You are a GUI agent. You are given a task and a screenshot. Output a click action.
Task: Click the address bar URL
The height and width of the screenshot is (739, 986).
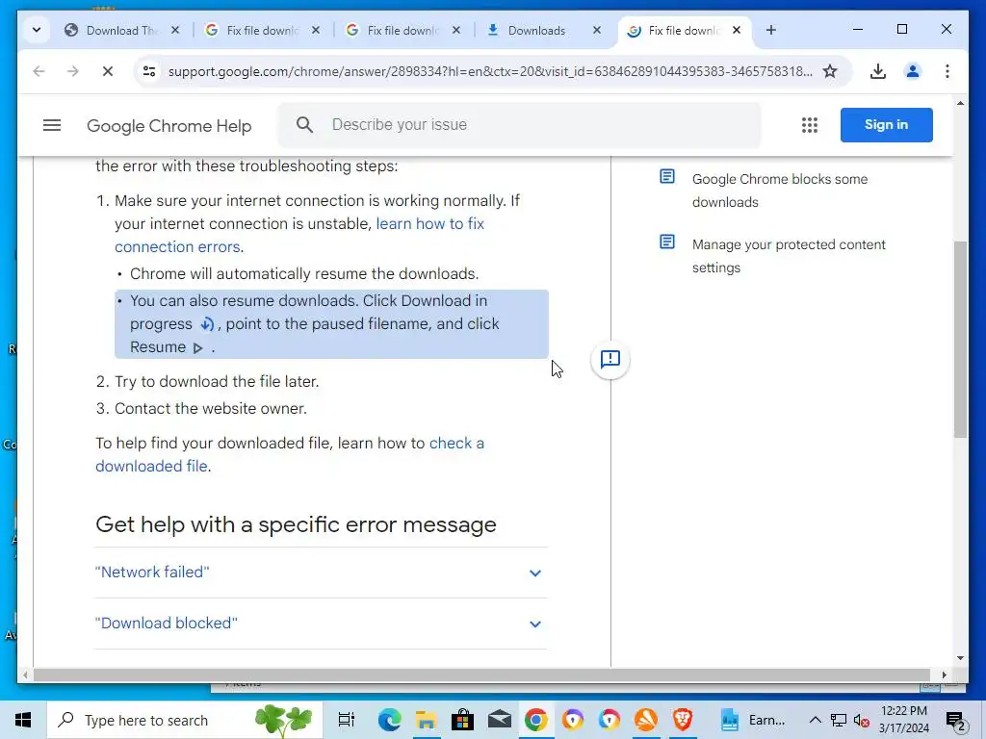coord(490,71)
